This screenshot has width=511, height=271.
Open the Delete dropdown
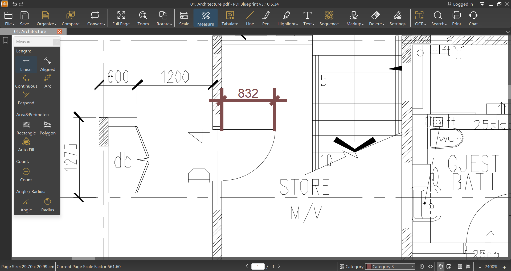point(376,18)
